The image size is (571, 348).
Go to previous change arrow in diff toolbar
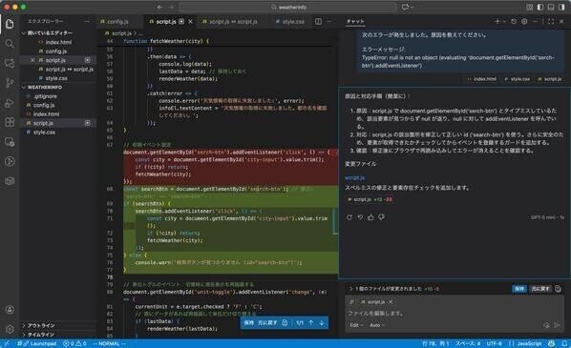point(311,322)
